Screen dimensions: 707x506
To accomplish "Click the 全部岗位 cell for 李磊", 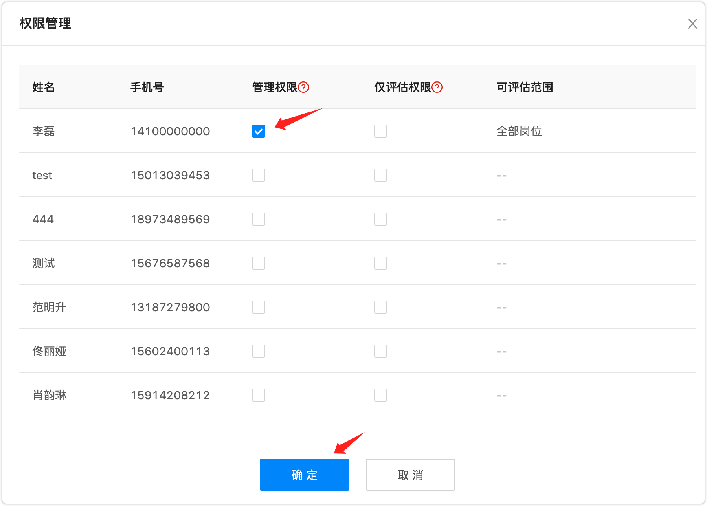I will (x=519, y=131).
